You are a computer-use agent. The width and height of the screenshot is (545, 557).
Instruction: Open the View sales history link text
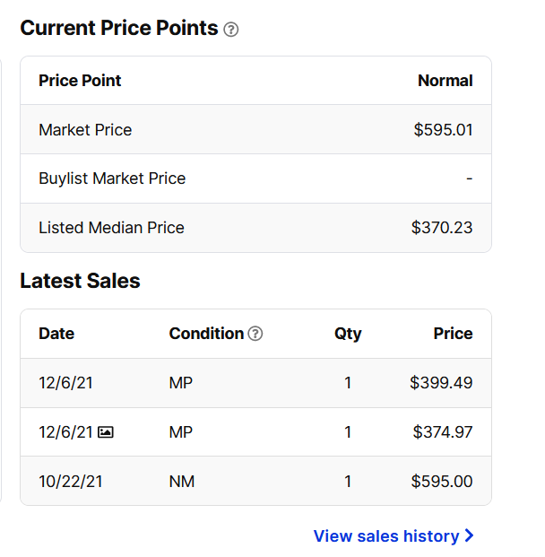click(385, 535)
